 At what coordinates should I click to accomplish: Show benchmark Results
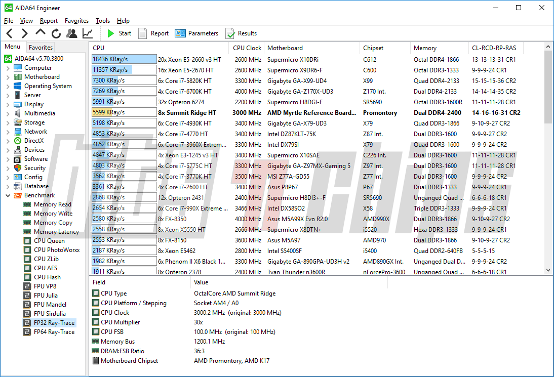[241, 33]
